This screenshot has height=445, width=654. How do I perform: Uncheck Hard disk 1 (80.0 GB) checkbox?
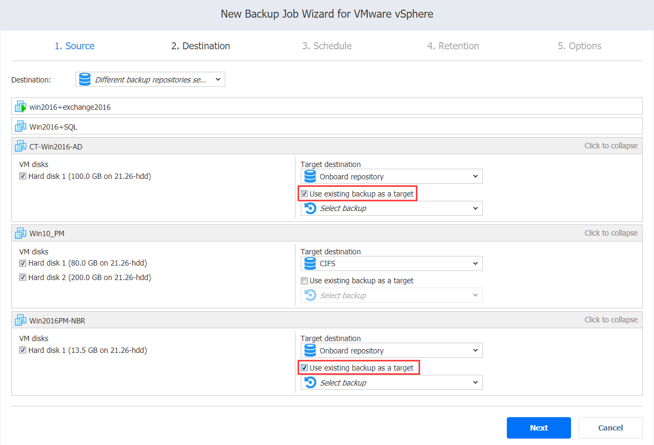click(x=22, y=263)
